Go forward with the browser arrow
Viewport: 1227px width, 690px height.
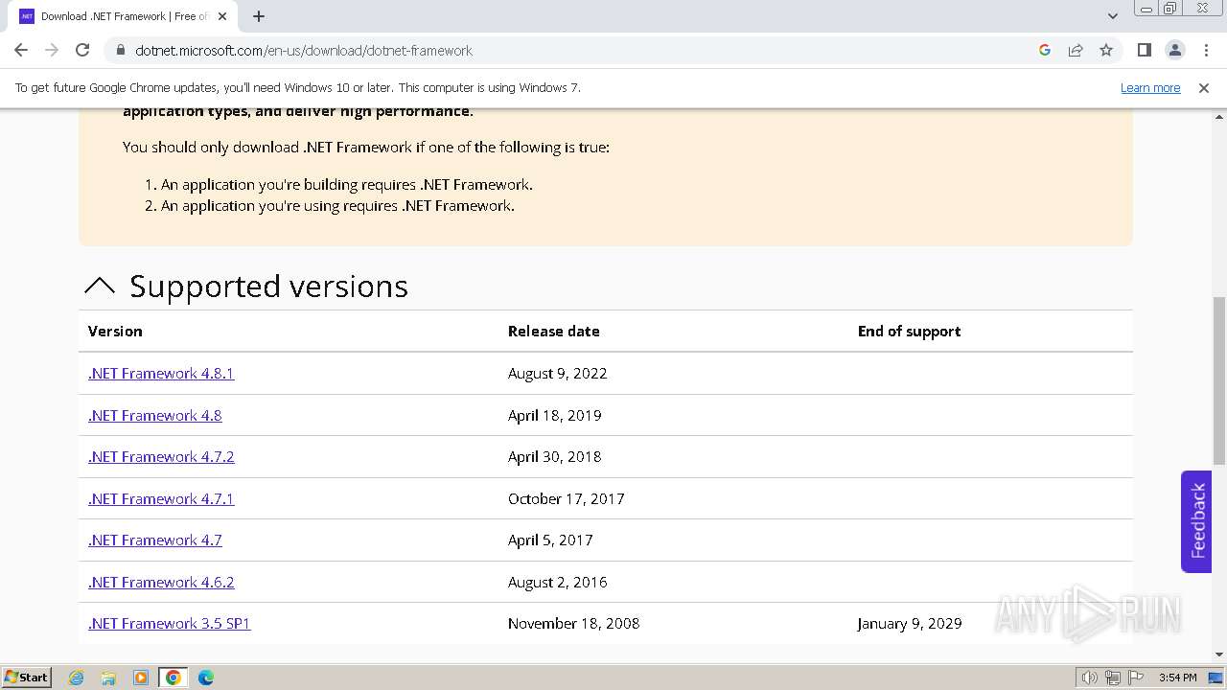click(52, 50)
